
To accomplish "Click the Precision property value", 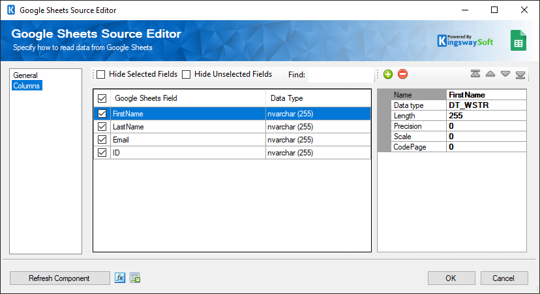I will pyautogui.click(x=487, y=126).
